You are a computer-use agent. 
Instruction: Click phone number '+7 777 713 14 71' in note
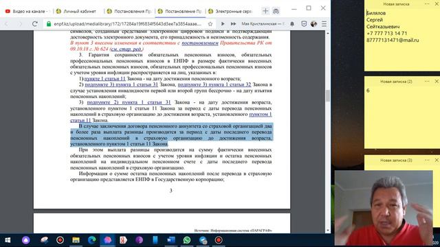[386, 34]
